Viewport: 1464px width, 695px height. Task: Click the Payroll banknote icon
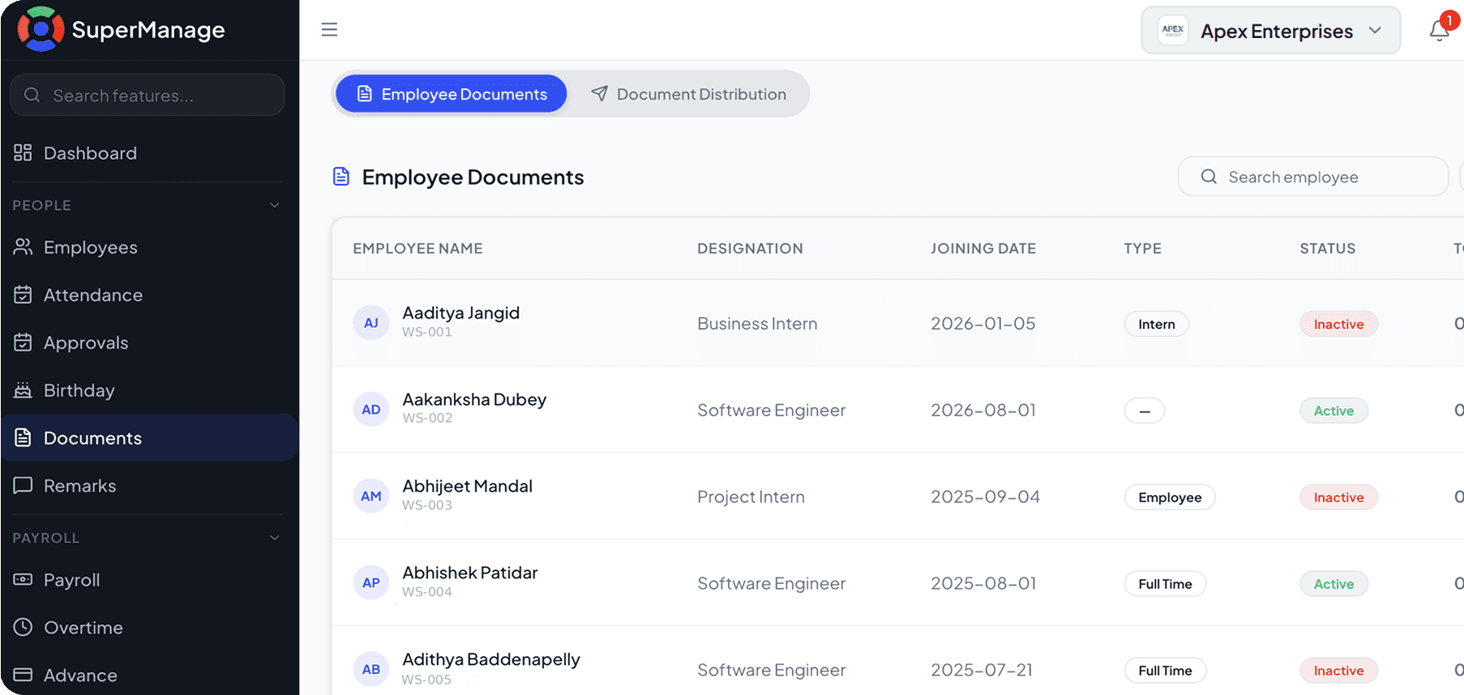click(x=23, y=579)
